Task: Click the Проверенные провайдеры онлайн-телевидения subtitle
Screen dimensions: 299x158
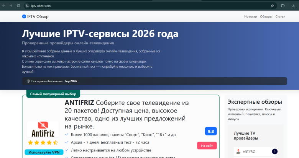Action: (68, 43)
